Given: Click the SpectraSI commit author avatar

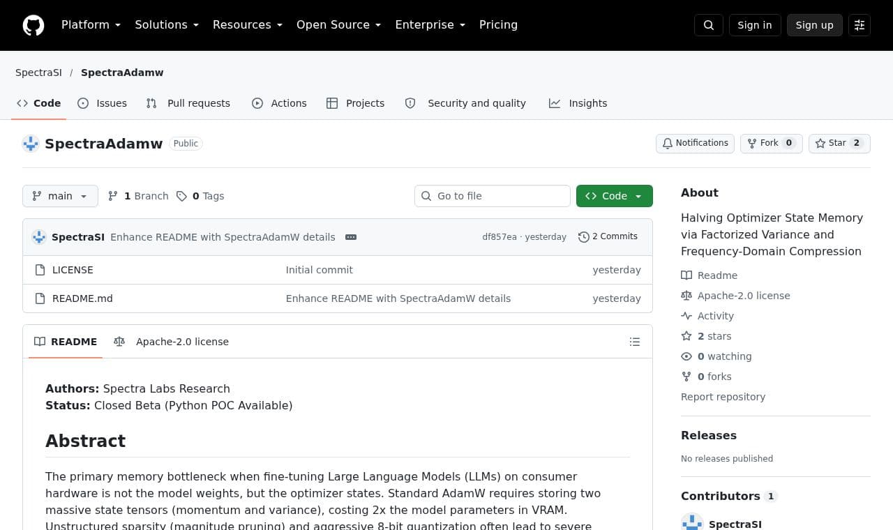Looking at the screenshot, I should 39,237.
